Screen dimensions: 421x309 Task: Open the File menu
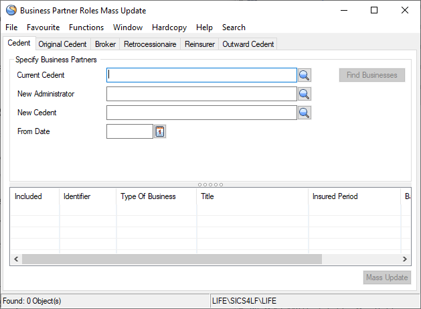[x=11, y=27]
